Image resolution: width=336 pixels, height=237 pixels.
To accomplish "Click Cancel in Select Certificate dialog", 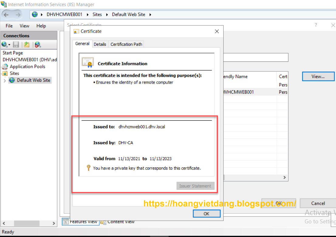I will [318, 203].
